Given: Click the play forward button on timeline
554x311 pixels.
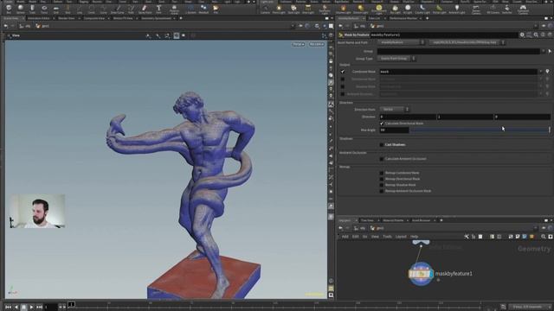Looking at the screenshot, I should tap(31, 308).
